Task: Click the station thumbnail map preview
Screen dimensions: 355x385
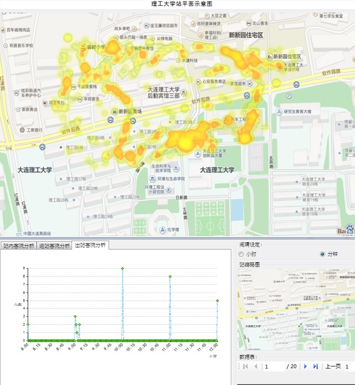Action: [x=295, y=307]
